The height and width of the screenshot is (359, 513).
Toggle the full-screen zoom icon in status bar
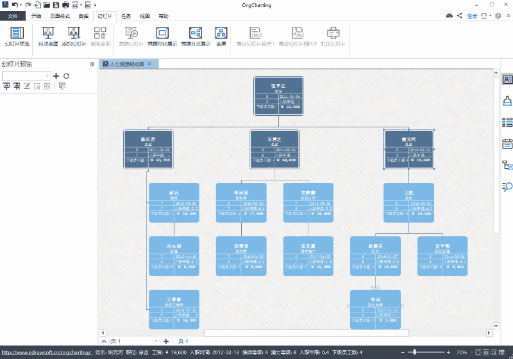tap(494, 352)
